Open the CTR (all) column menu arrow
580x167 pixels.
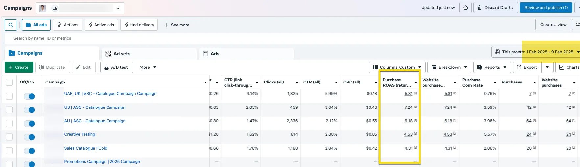[x=336, y=83]
